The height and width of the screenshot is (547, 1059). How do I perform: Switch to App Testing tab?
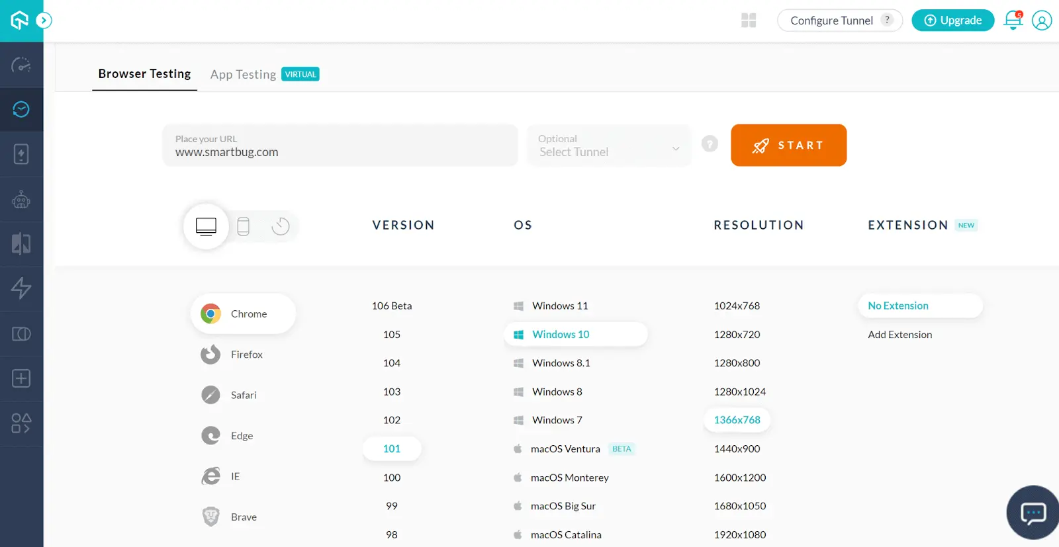click(244, 74)
